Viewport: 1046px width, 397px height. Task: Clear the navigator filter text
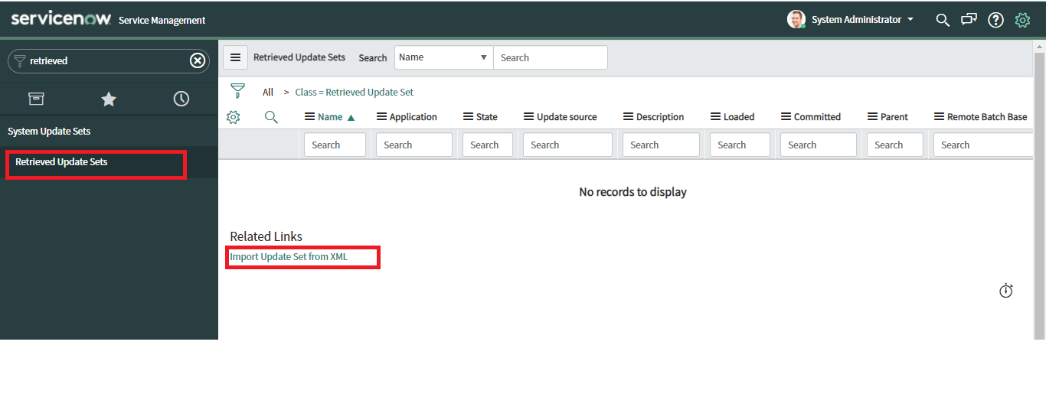coord(198,60)
